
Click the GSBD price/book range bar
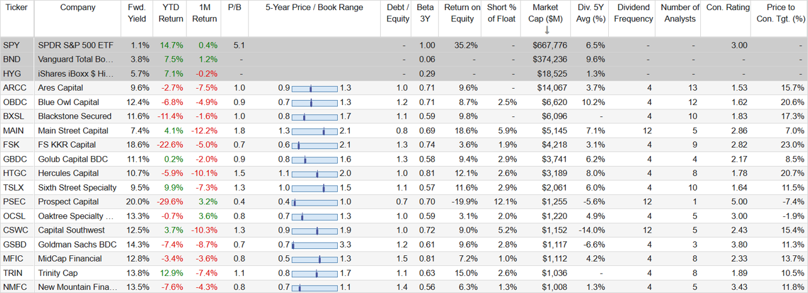pyautogui.click(x=315, y=245)
